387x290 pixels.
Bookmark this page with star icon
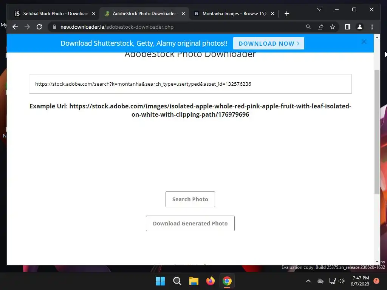[333, 27]
